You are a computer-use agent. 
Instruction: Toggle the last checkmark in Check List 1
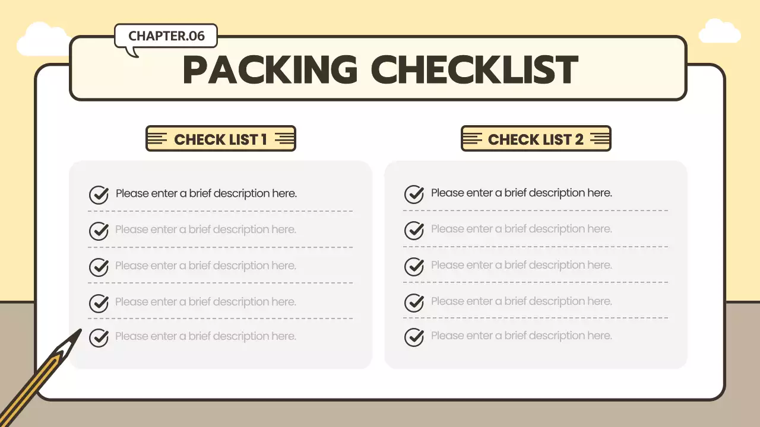coord(99,337)
